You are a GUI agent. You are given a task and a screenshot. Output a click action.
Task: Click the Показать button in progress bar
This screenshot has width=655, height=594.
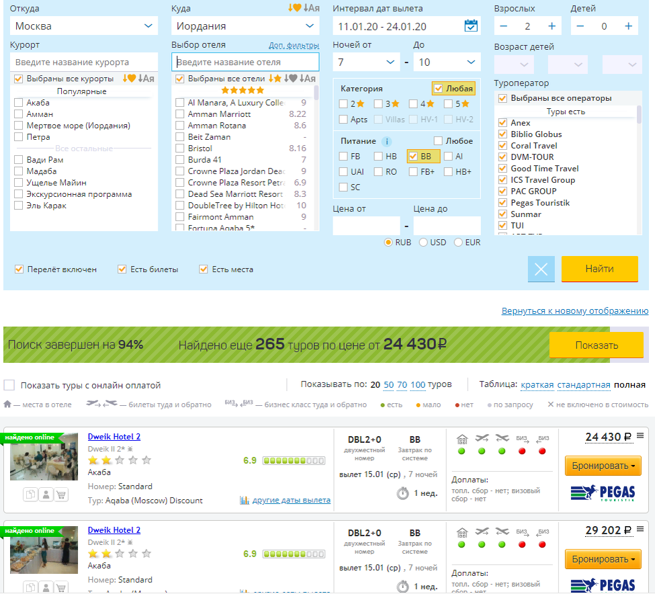coord(596,345)
